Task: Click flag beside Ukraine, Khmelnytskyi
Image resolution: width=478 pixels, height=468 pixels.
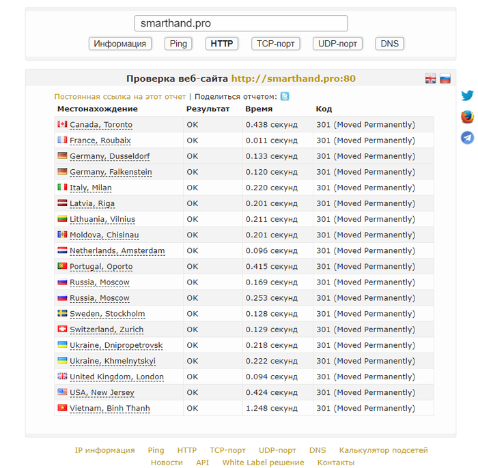Action: coord(62,360)
